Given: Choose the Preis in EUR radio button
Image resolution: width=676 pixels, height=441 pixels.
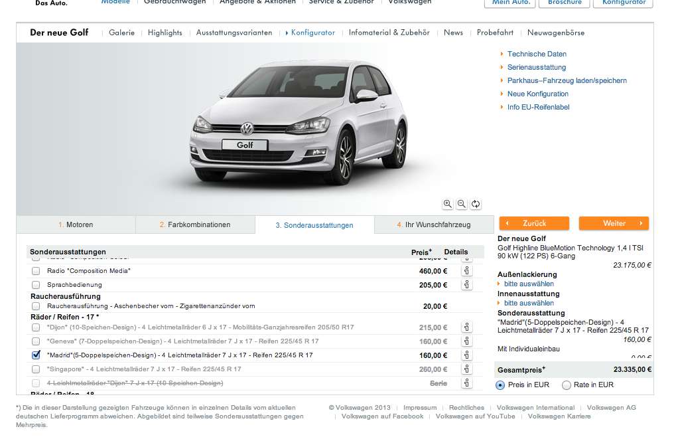Looking at the screenshot, I should tap(500, 385).
